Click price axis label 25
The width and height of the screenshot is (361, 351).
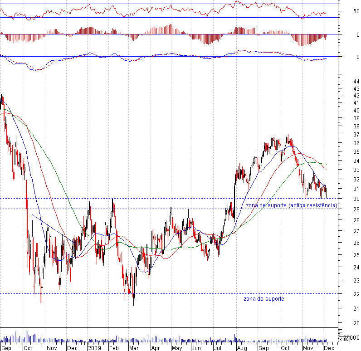click(x=356, y=255)
